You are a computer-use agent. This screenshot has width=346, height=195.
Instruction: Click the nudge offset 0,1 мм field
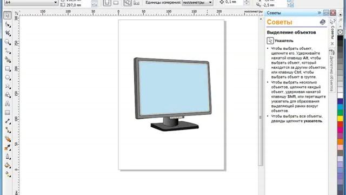coord(234,2)
